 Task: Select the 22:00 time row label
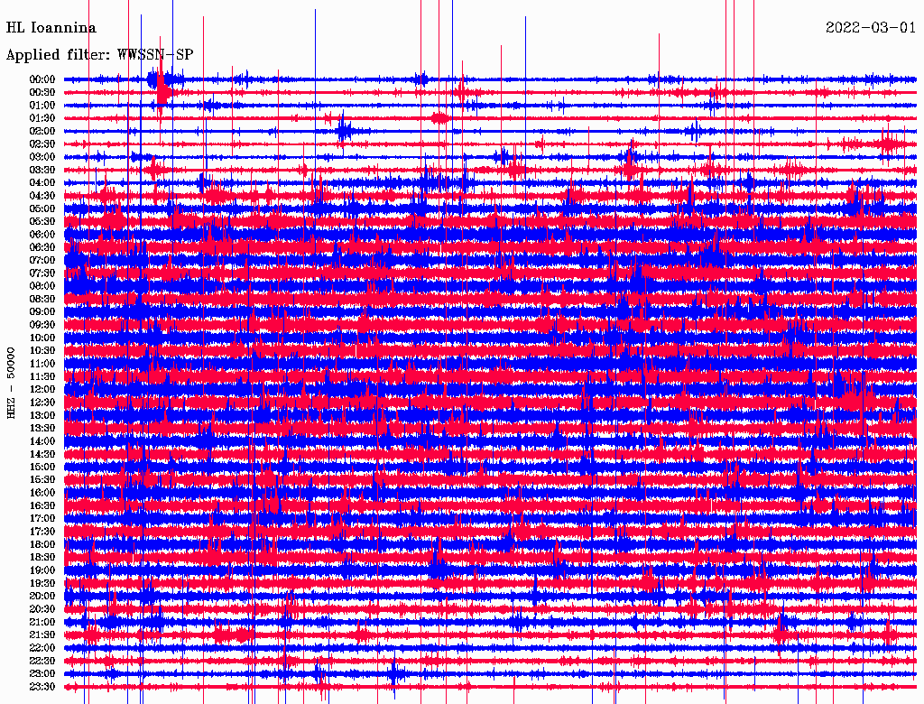pyautogui.click(x=42, y=647)
